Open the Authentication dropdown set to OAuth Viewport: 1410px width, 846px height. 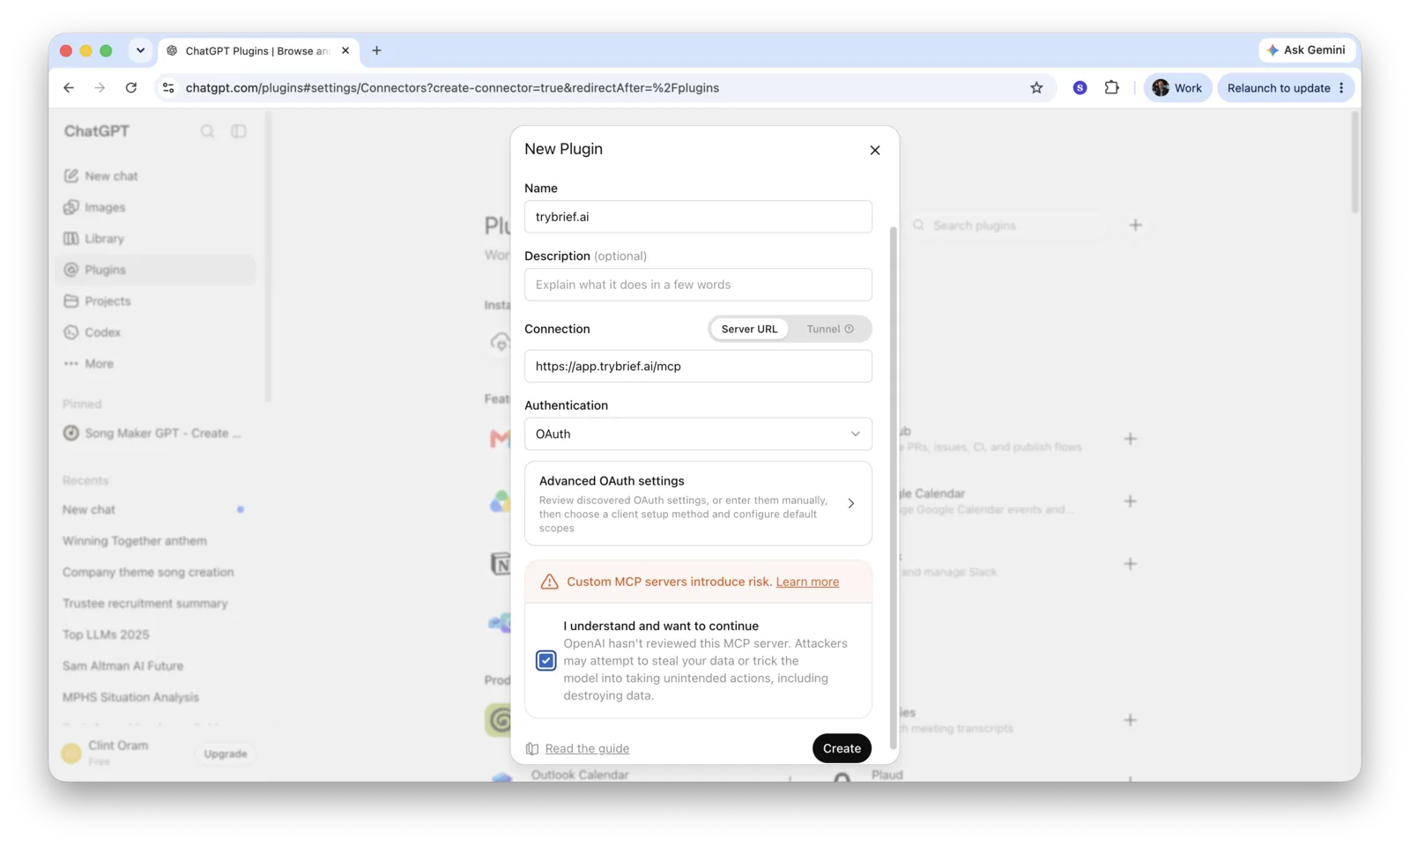[698, 434]
